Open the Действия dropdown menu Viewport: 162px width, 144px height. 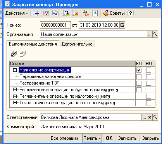coord(17,13)
